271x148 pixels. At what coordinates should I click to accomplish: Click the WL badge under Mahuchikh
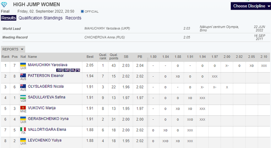73,70
